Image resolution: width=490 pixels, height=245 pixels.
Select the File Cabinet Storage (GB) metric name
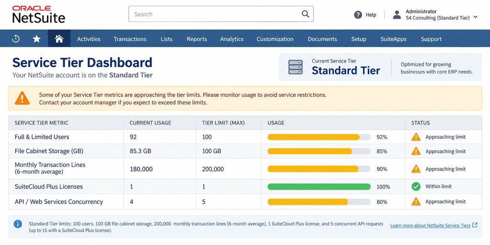[x=49, y=151]
